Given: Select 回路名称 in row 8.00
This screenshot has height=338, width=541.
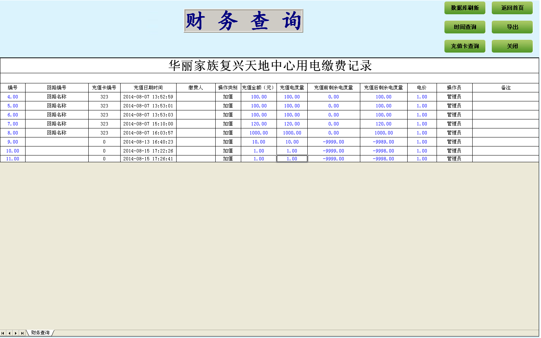Looking at the screenshot, I should coord(57,133).
